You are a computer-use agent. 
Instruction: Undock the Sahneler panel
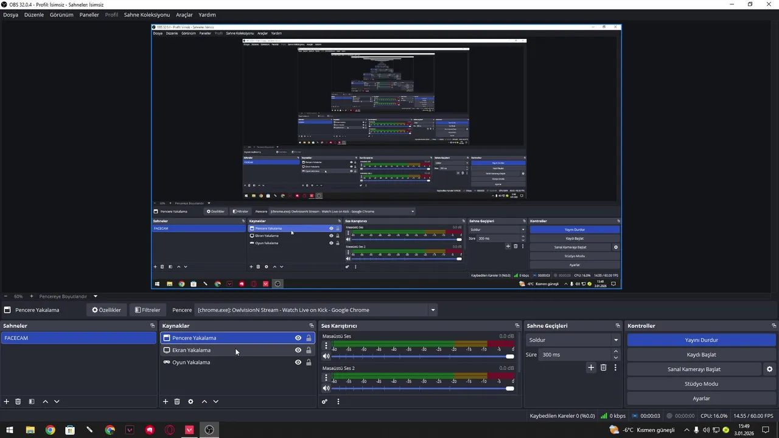point(153,326)
